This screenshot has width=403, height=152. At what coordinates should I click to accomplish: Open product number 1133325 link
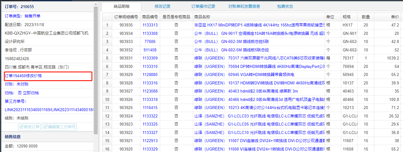[x=150, y=124]
